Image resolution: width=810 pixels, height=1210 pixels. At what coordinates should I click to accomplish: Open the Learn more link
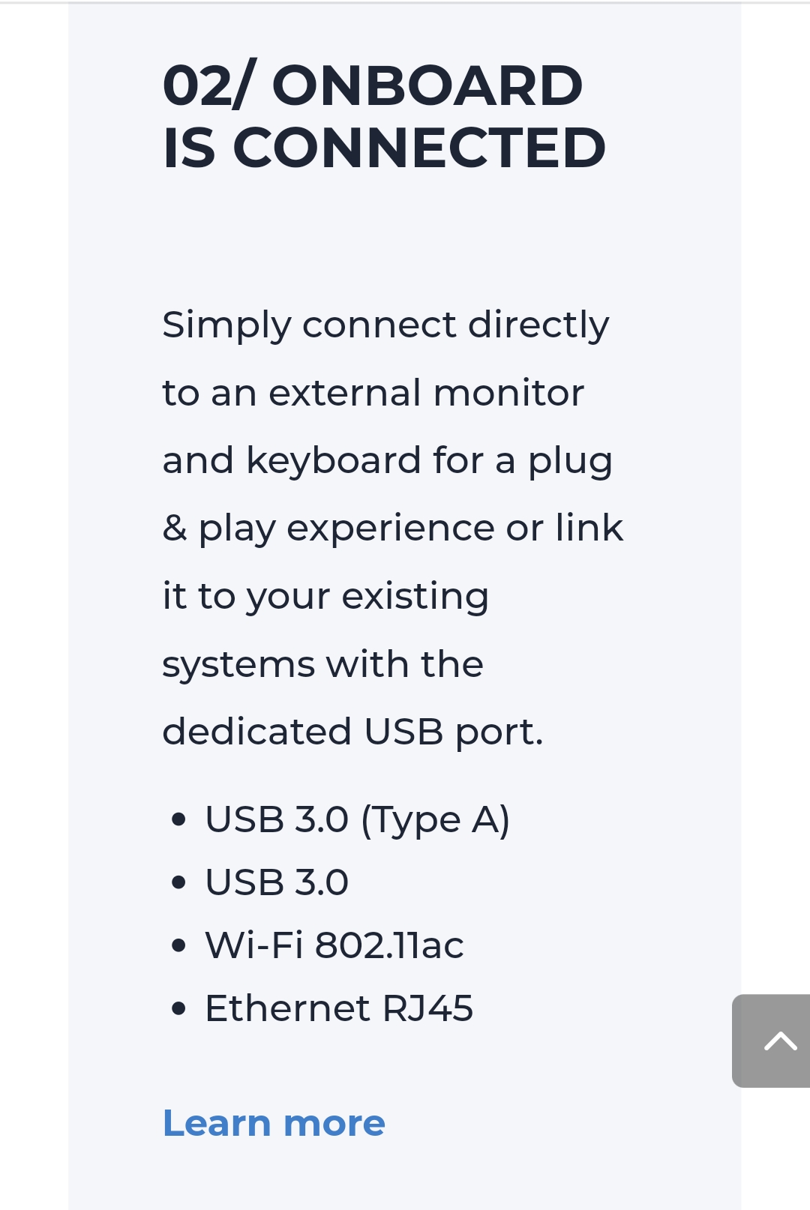[274, 1123]
